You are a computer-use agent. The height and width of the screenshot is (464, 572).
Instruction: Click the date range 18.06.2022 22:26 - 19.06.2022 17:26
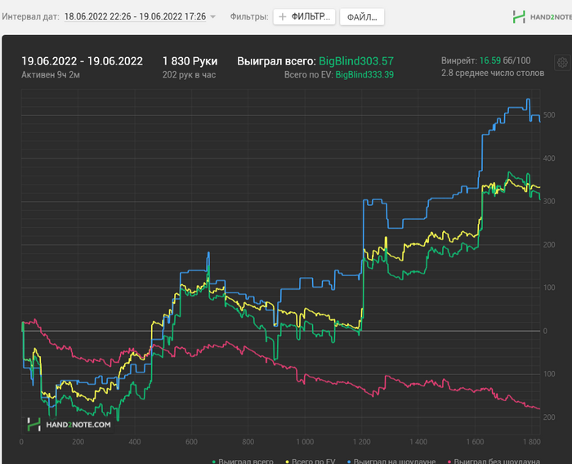pyautogui.click(x=135, y=17)
